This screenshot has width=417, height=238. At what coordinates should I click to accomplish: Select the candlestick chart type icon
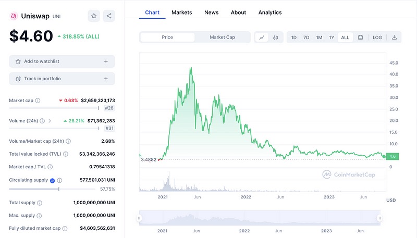(275, 37)
